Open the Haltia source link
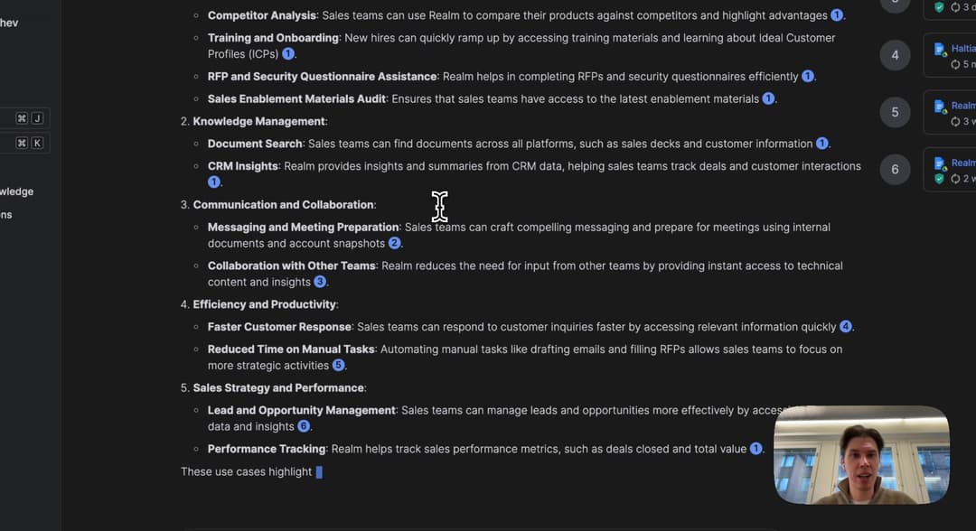 [963, 49]
